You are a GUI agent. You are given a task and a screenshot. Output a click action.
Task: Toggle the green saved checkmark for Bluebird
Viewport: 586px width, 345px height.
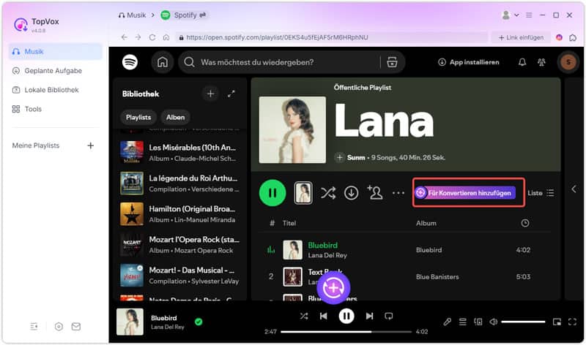(x=199, y=322)
